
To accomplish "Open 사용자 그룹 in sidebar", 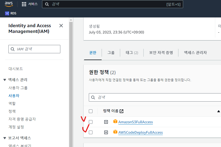I will pos(18,88).
